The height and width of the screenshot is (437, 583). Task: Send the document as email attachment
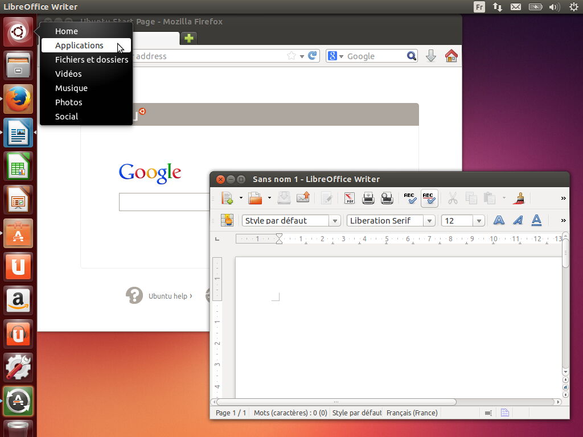point(303,198)
